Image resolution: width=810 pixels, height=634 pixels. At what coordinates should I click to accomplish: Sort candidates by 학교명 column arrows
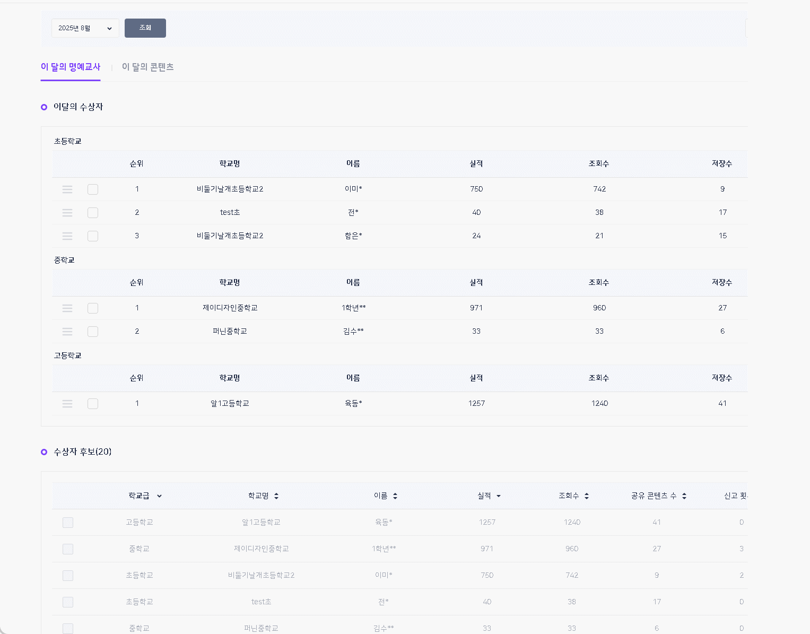click(276, 496)
